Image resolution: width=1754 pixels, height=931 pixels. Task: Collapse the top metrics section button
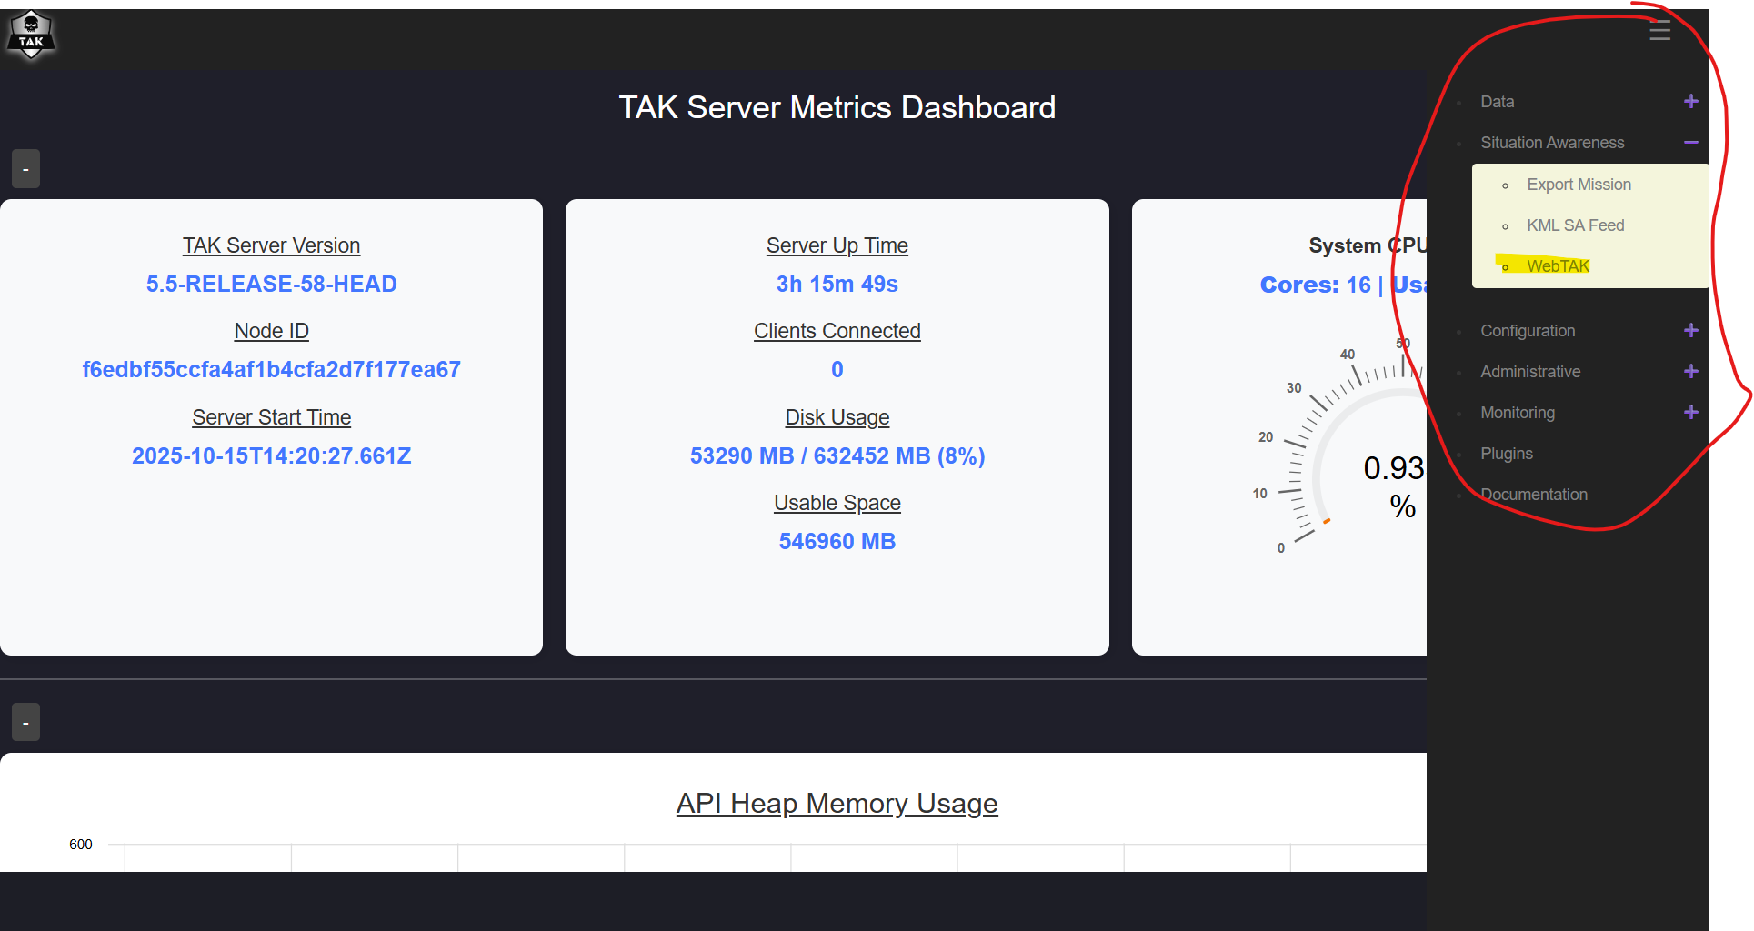pyautogui.click(x=25, y=169)
